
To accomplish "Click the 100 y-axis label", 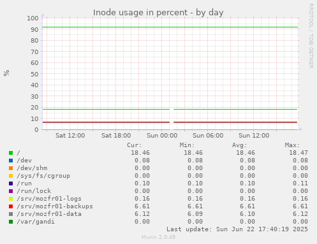I will pyautogui.click(x=33, y=18).
